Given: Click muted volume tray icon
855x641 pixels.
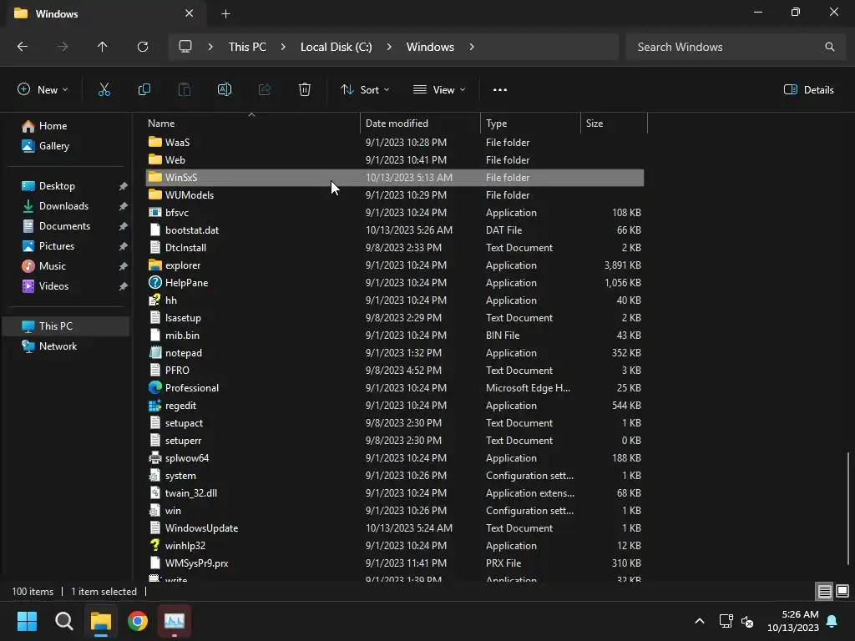Looking at the screenshot, I should coord(747,621).
